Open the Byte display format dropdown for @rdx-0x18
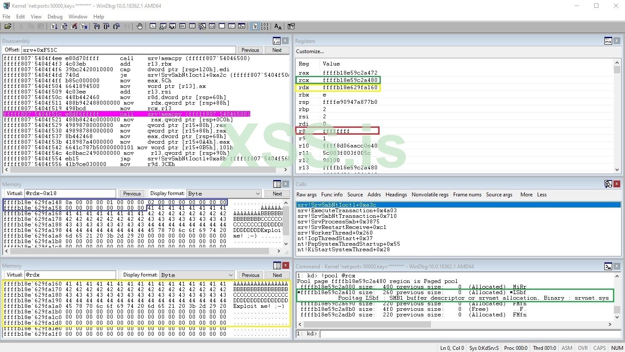Viewport: 625px width, 352px height. coord(258,193)
